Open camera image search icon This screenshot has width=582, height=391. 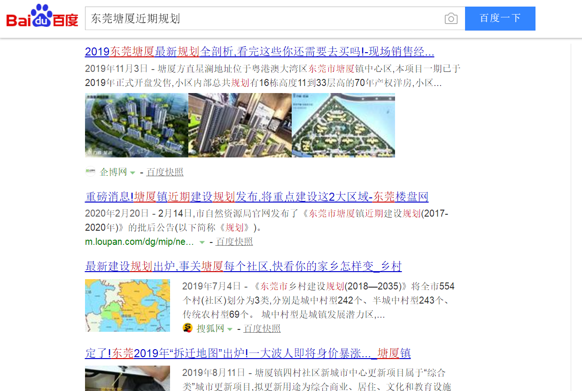pyautogui.click(x=451, y=18)
